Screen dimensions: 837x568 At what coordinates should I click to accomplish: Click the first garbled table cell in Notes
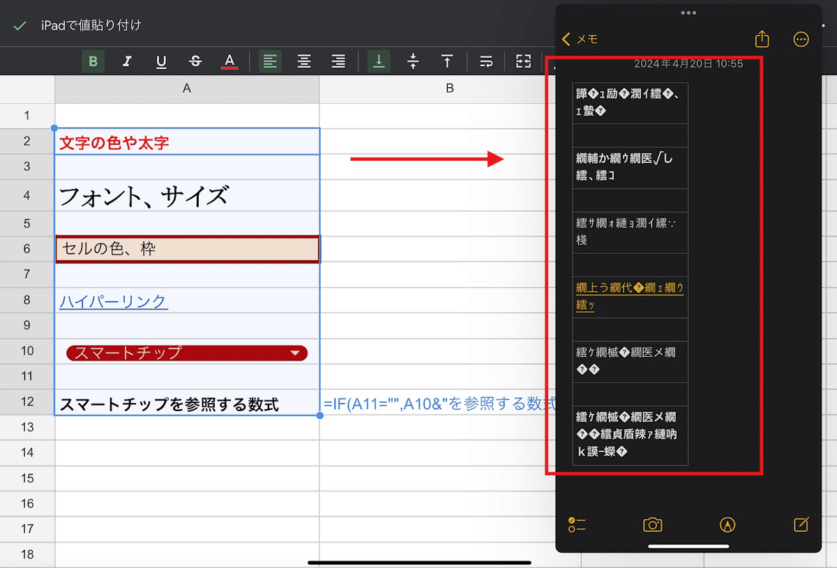[x=631, y=102]
